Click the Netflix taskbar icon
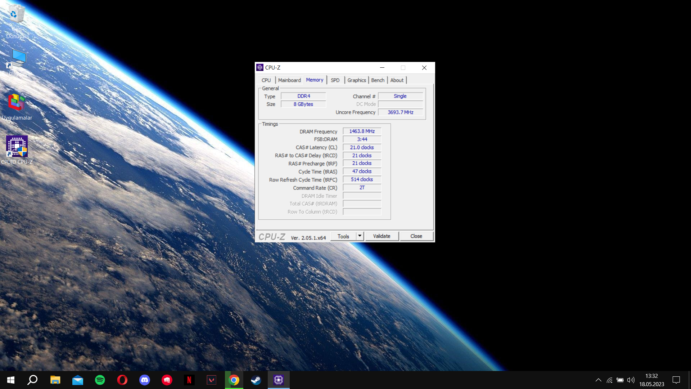The height and width of the screenshot is (389, 691). (189, 380)
